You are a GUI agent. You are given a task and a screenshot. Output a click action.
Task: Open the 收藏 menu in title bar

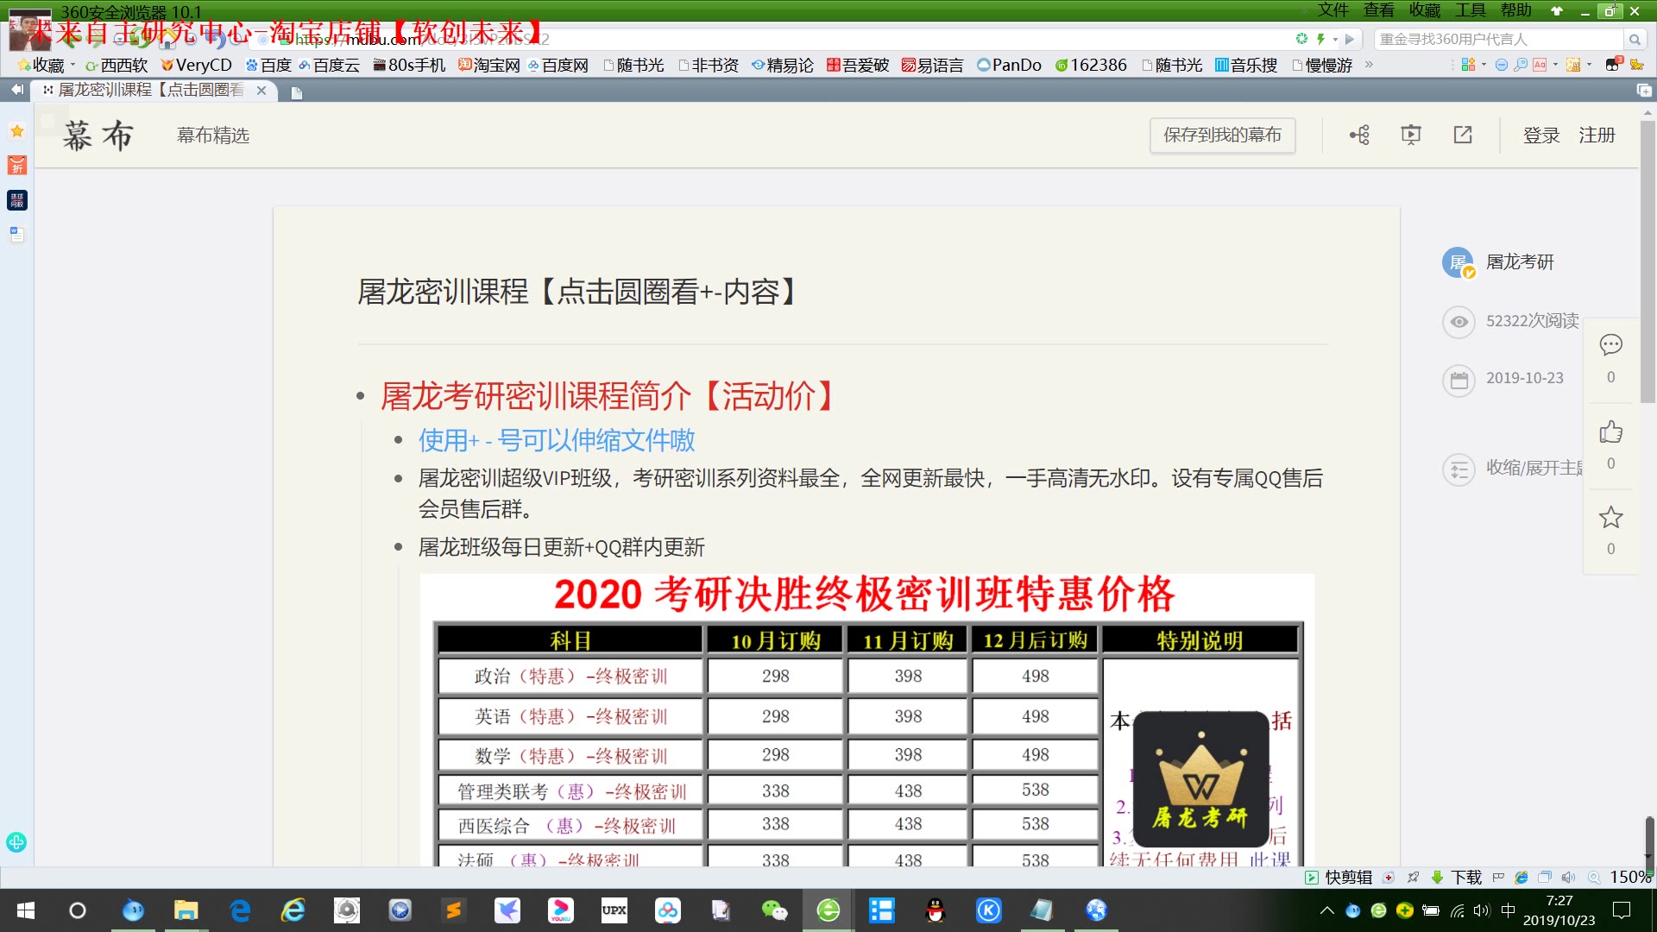tap(1425, 10)
